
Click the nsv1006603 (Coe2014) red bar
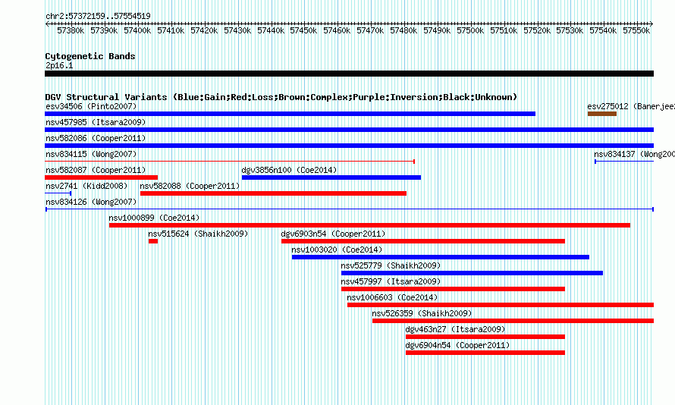coord(501,305)
